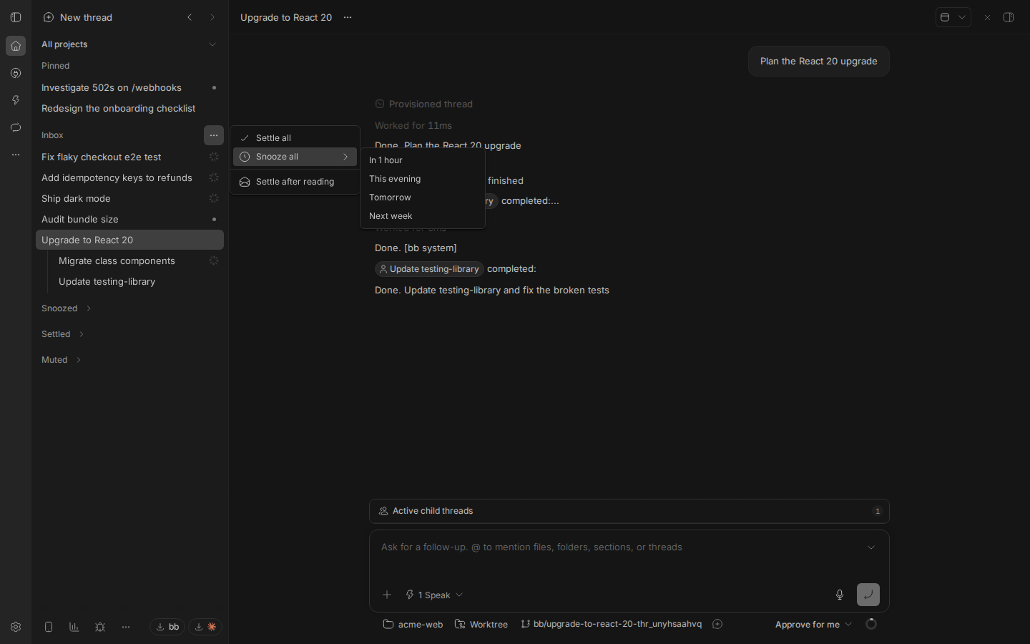Viewport: 1030px width, 644px height.
Task: Click the plus attach icon in composer
Action: [x=387, y=595]
